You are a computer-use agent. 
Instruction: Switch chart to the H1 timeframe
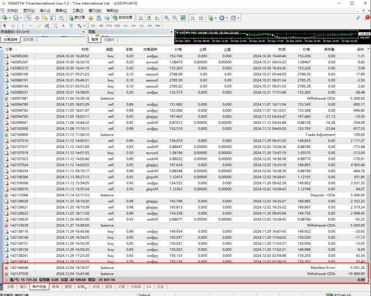126,26
